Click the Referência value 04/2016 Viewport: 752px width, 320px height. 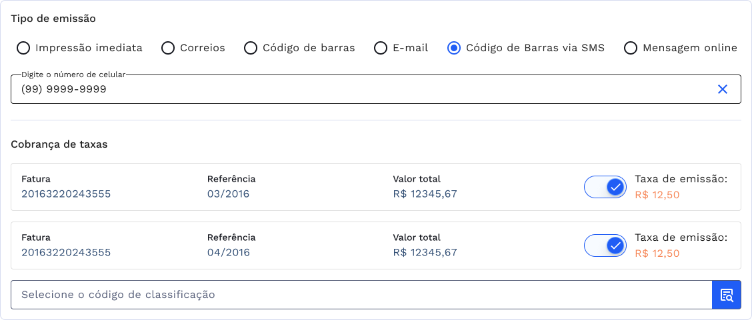[x=228, y=253]
